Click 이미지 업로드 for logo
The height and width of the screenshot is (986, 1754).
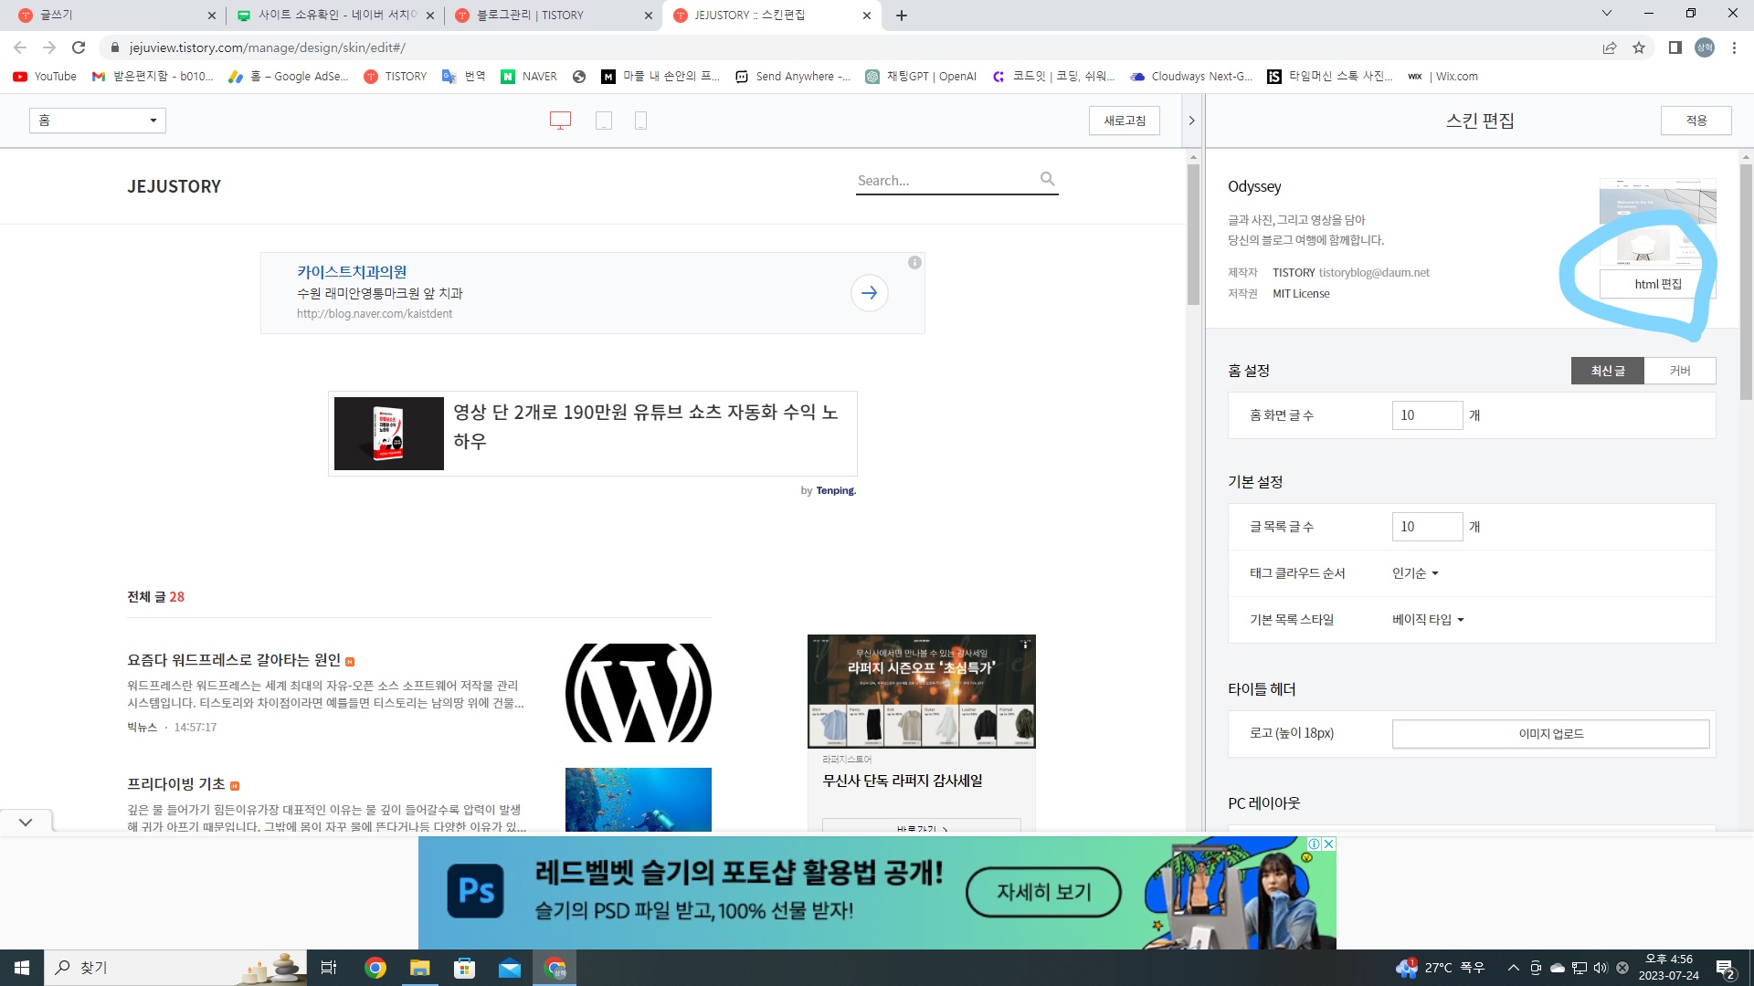coord(1550,734)
